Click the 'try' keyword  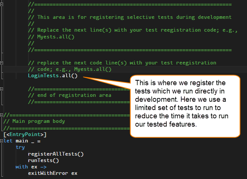pyautogui.click(x=20, y=147)
